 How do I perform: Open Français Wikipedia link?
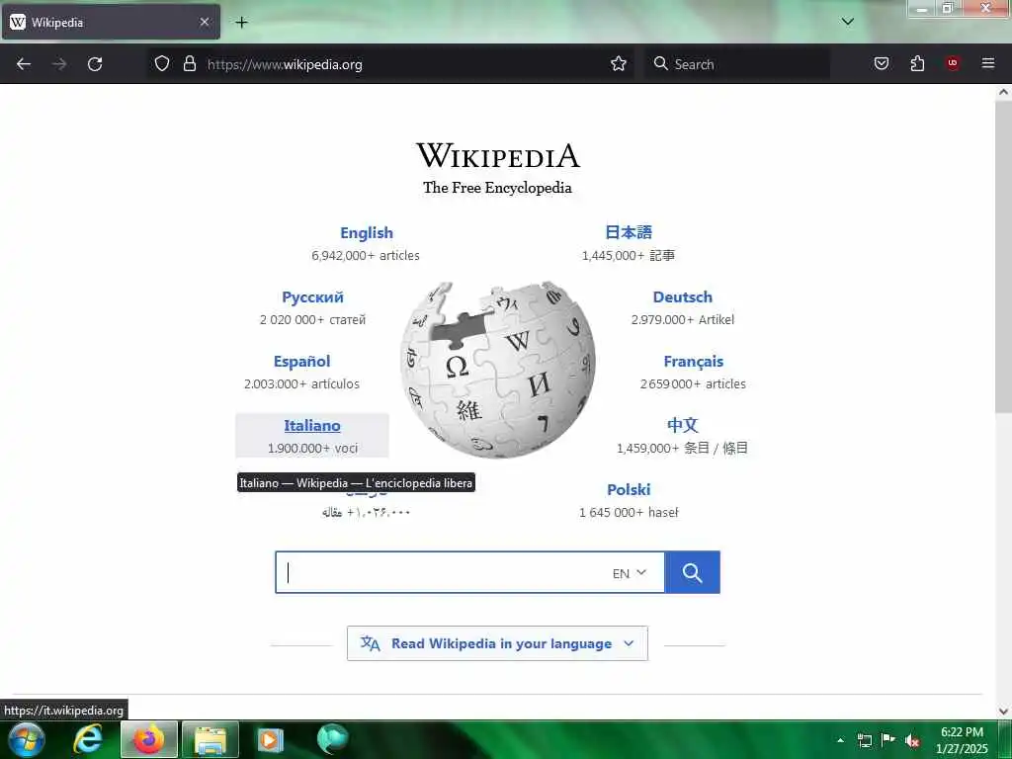point(693,362)
